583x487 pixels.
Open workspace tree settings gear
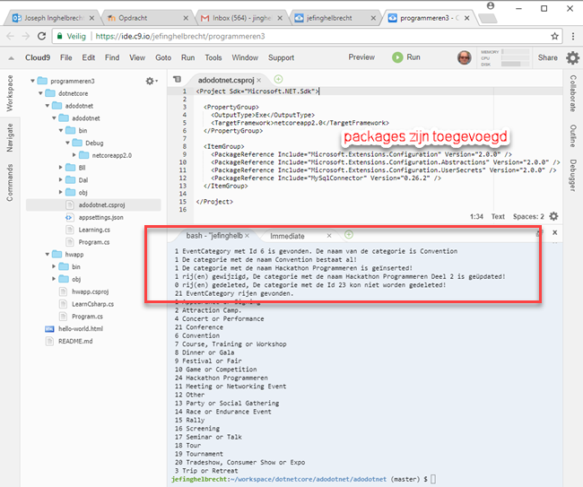[x=151, y=81]
